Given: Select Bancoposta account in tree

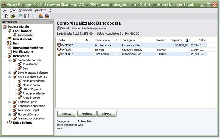Looking at the screenshot, I should coord(25,35).
